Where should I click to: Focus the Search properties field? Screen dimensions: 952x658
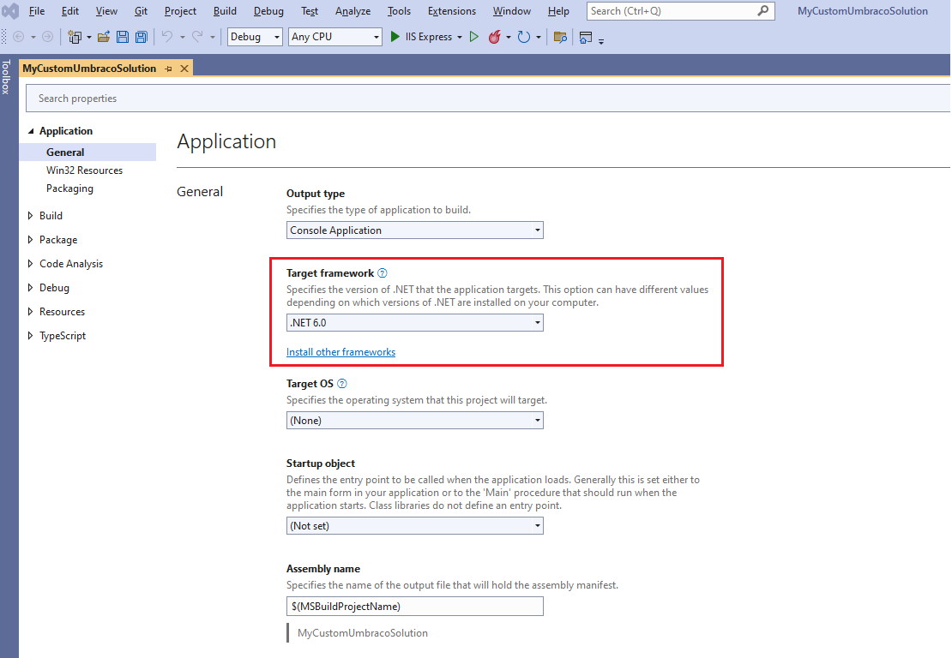487,99
